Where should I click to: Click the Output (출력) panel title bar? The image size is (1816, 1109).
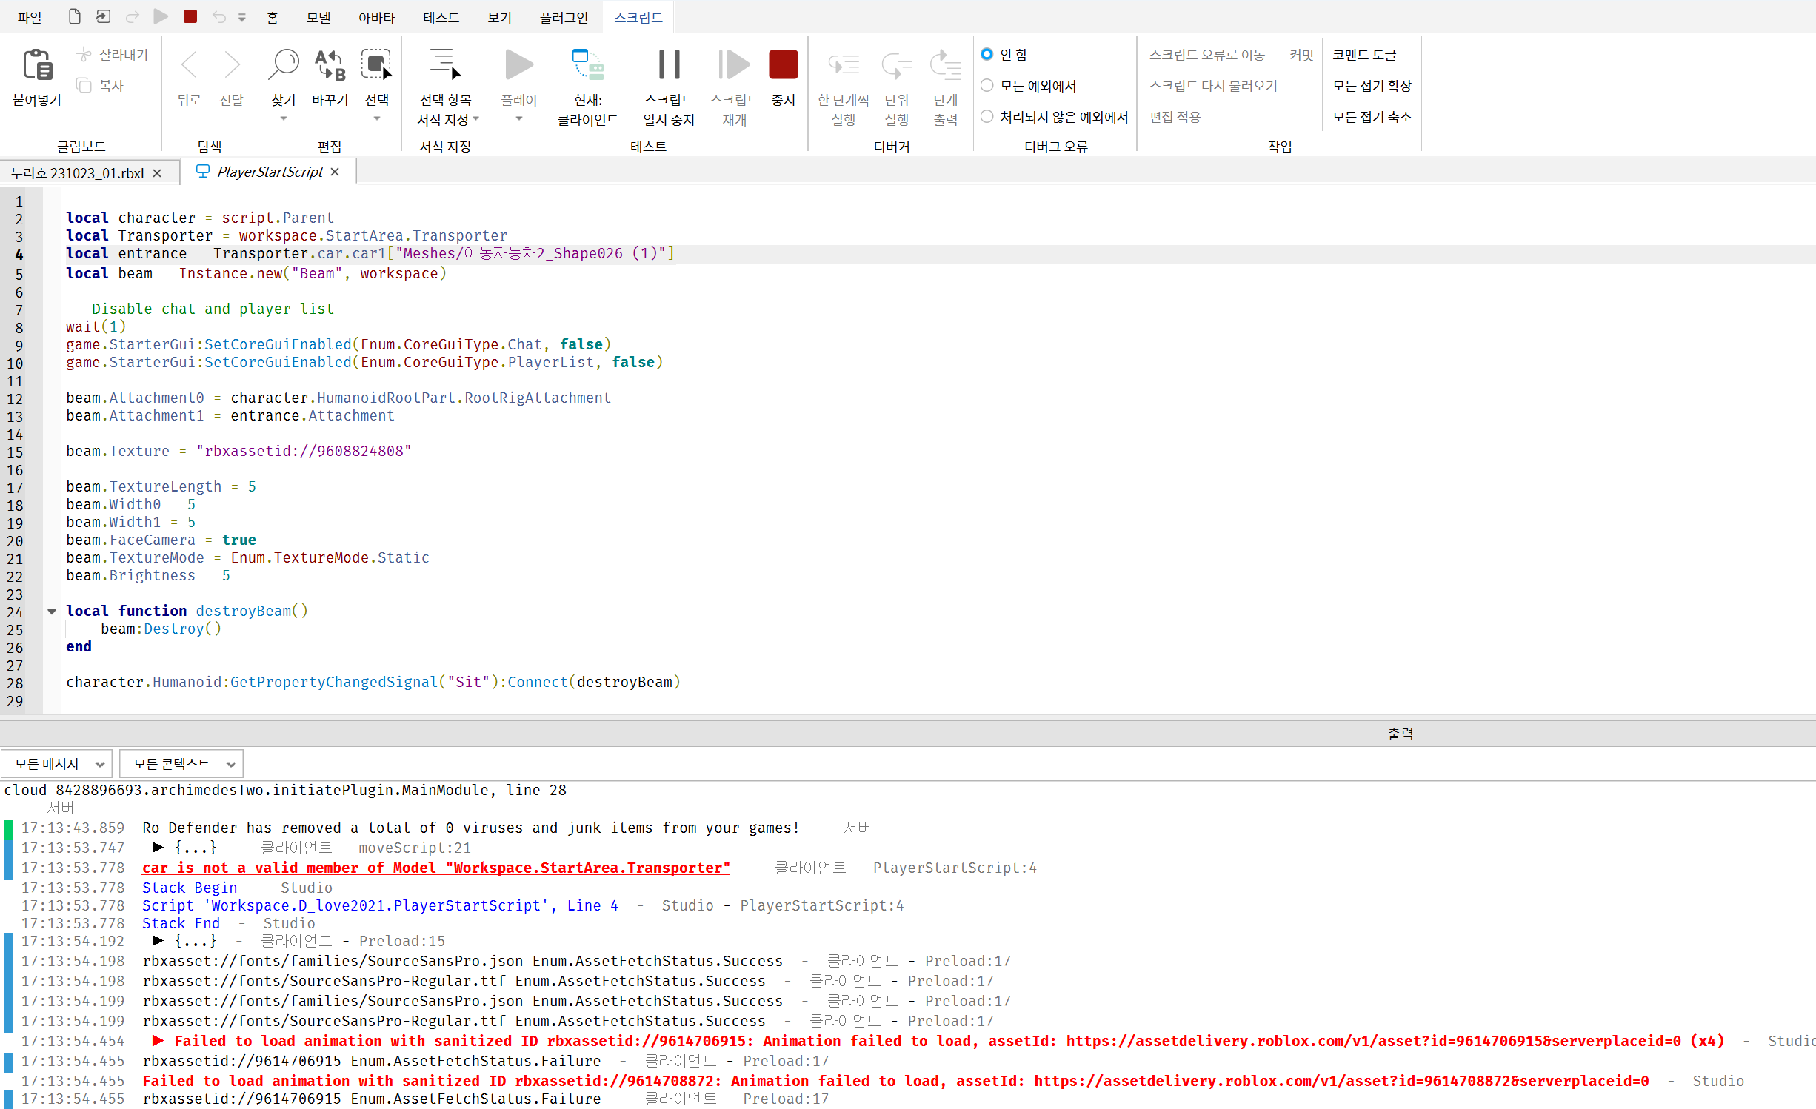[908, 734]
